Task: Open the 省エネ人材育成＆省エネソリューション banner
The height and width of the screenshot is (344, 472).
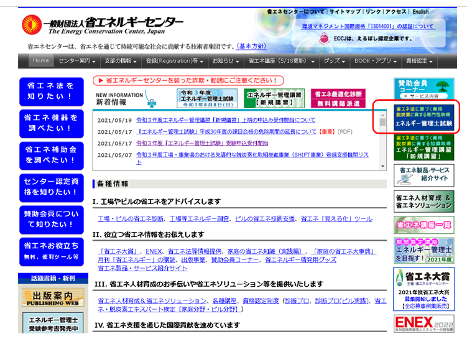Action: [424, 202]
